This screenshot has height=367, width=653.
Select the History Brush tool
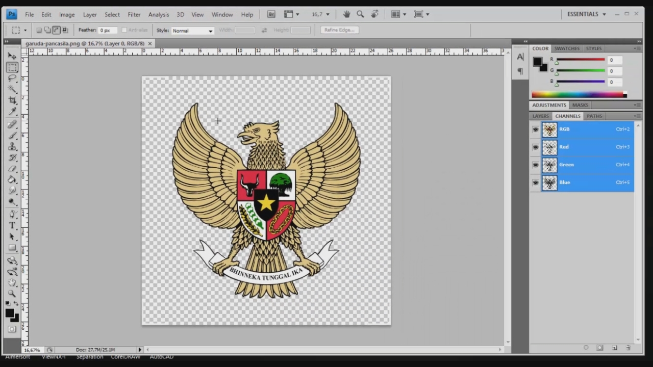12,158
